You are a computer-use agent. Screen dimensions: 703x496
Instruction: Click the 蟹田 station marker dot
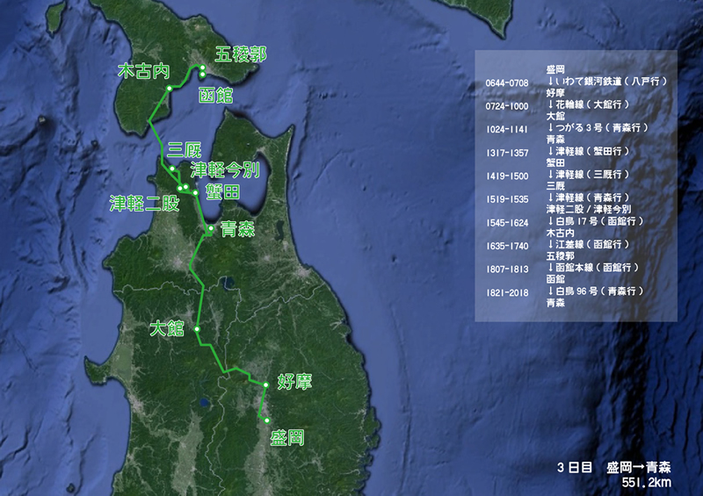(196, 193)
